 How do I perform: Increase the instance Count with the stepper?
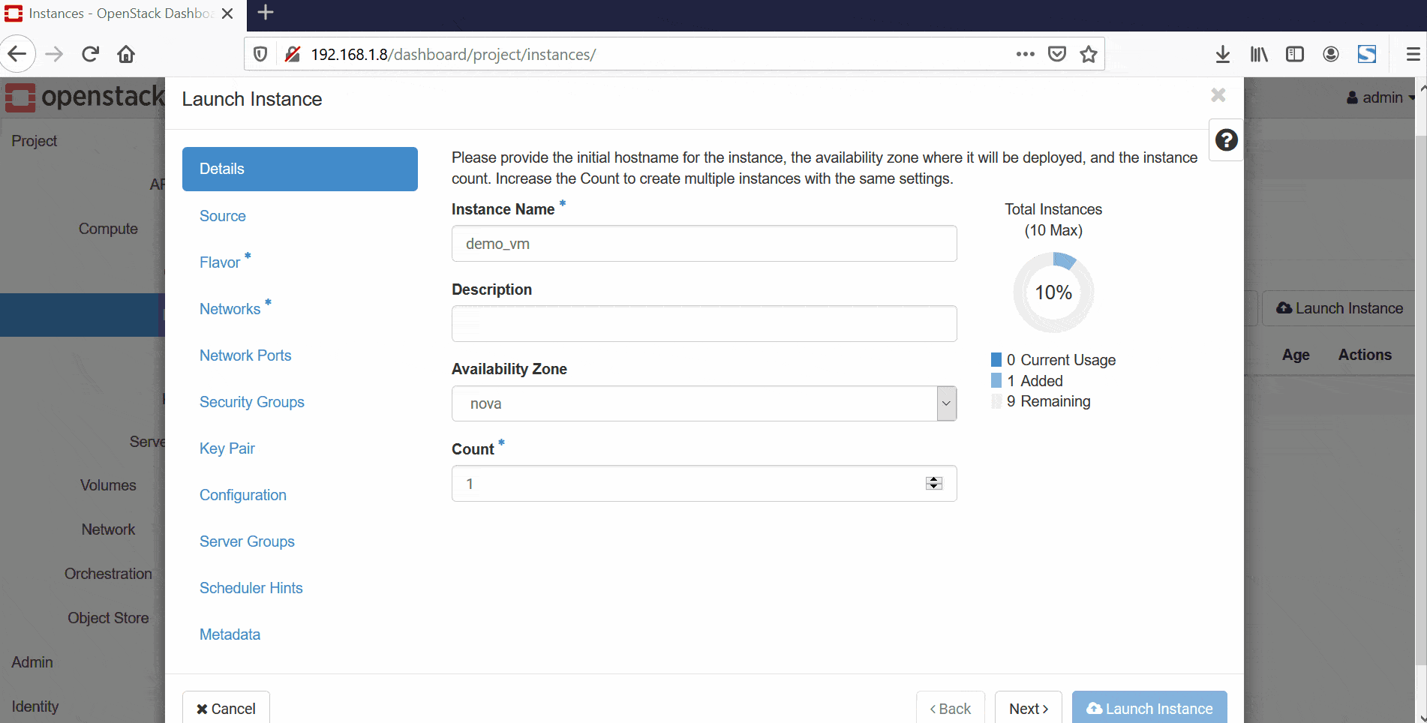[933, 479]
